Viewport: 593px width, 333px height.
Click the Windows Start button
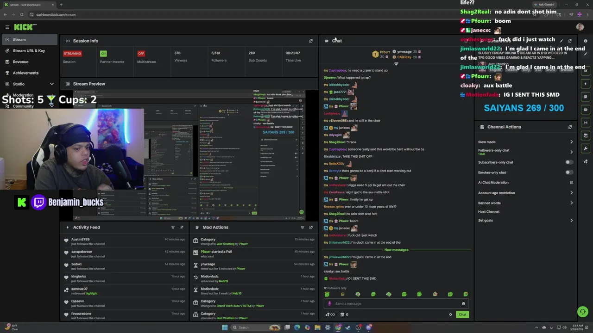225,327
